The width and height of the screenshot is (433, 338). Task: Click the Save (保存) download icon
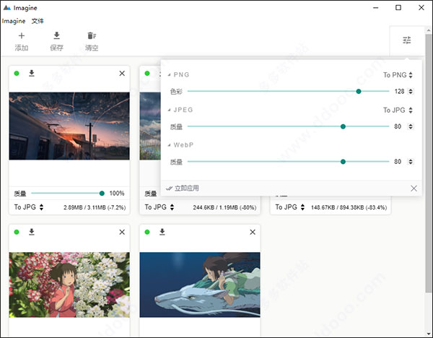pyautogui.click(x=56, y=35)
